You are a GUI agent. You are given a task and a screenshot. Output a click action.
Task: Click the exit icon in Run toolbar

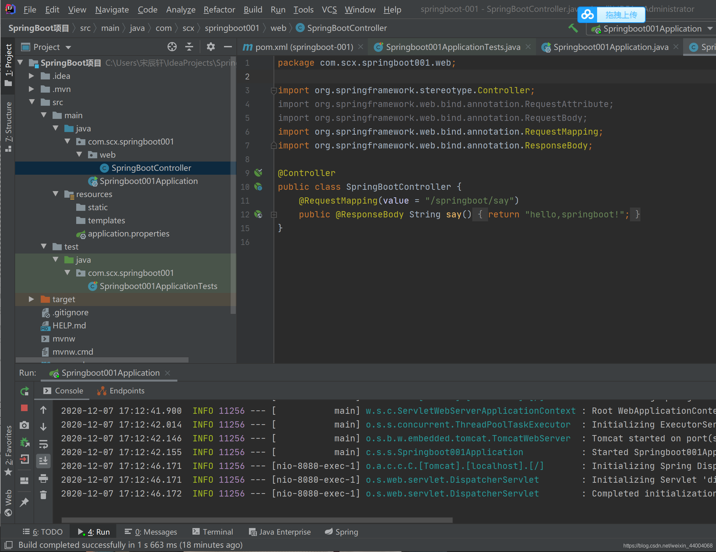pos(25,459)
